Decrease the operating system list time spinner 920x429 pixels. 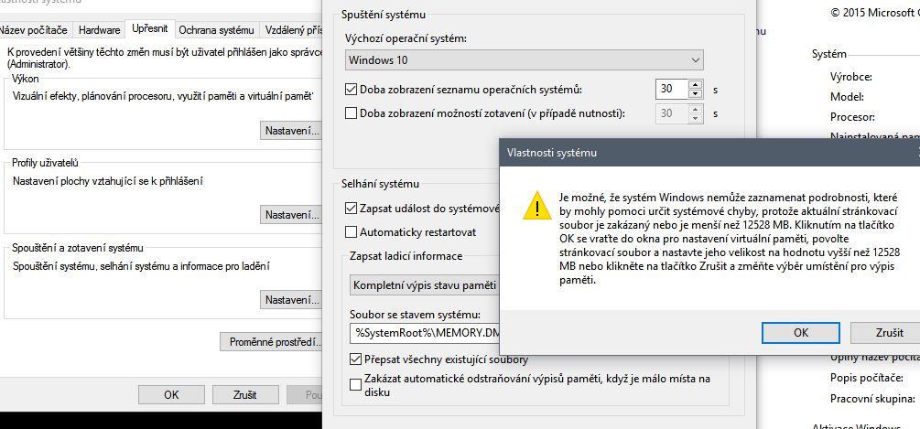(695, 94)
